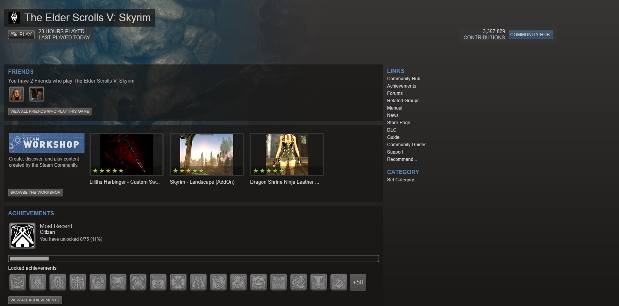Browse the Workshop button
This screenshot has width=619, height=306.
point(36,192)
